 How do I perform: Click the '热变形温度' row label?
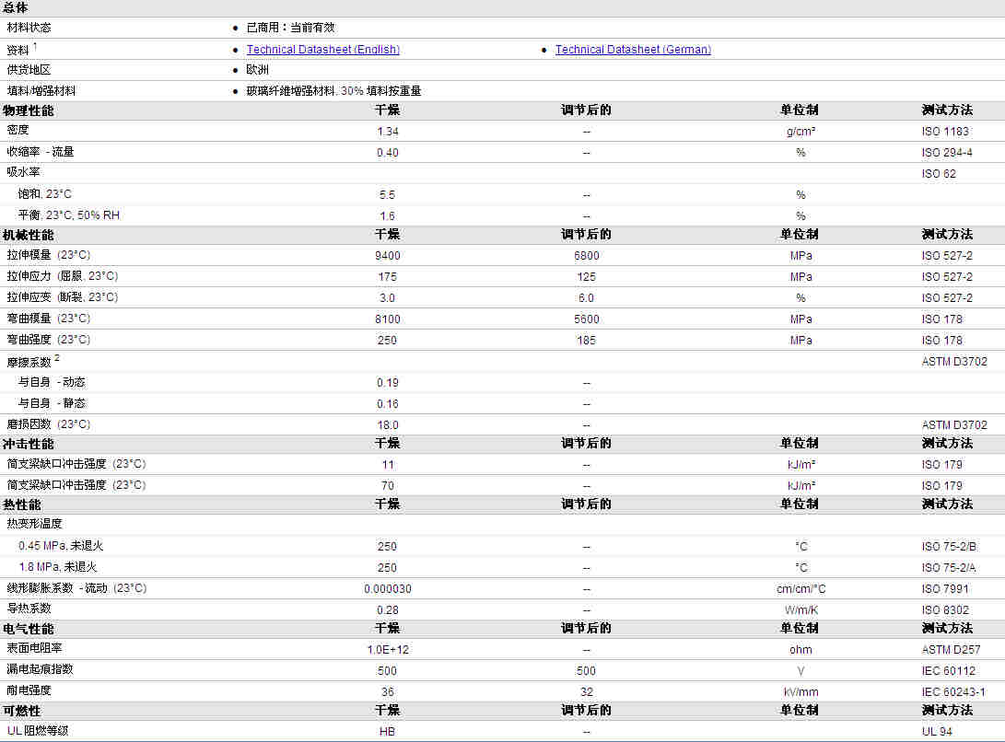[x=35, y=524]
